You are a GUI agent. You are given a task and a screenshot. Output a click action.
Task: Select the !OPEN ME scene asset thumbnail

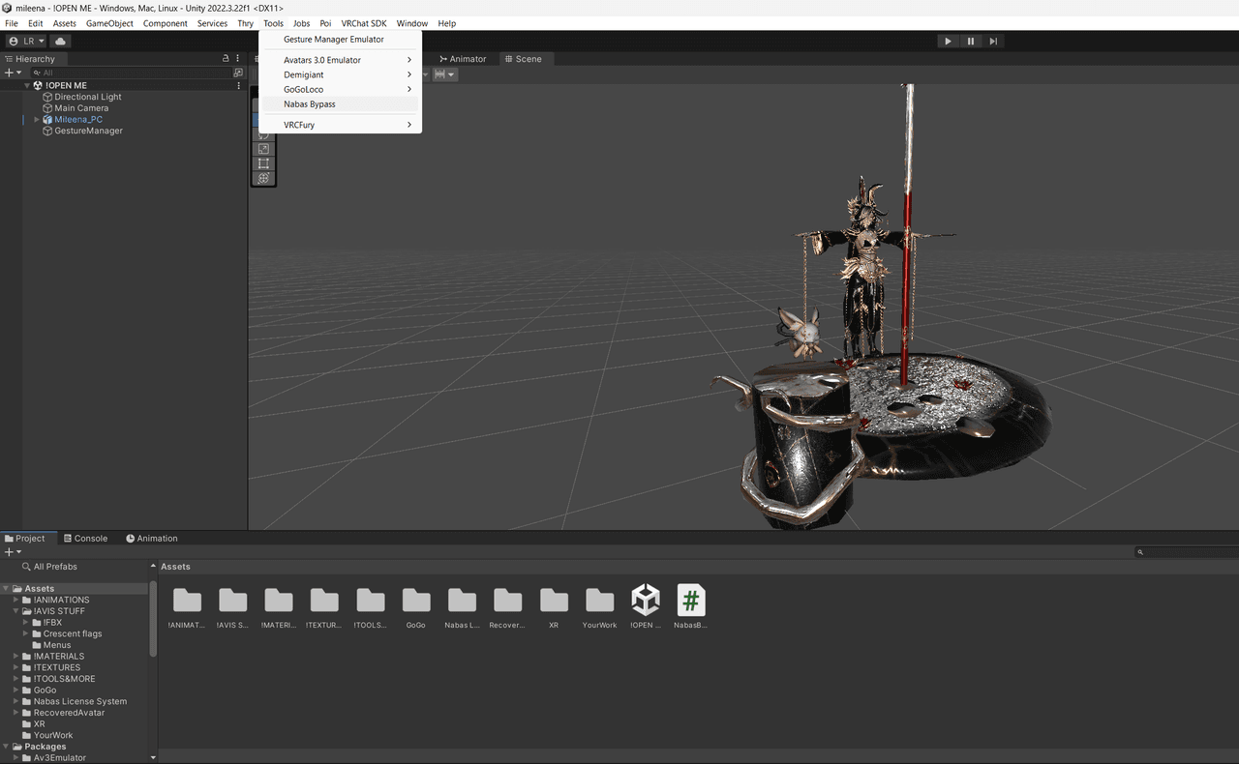[x=646, y=601]
